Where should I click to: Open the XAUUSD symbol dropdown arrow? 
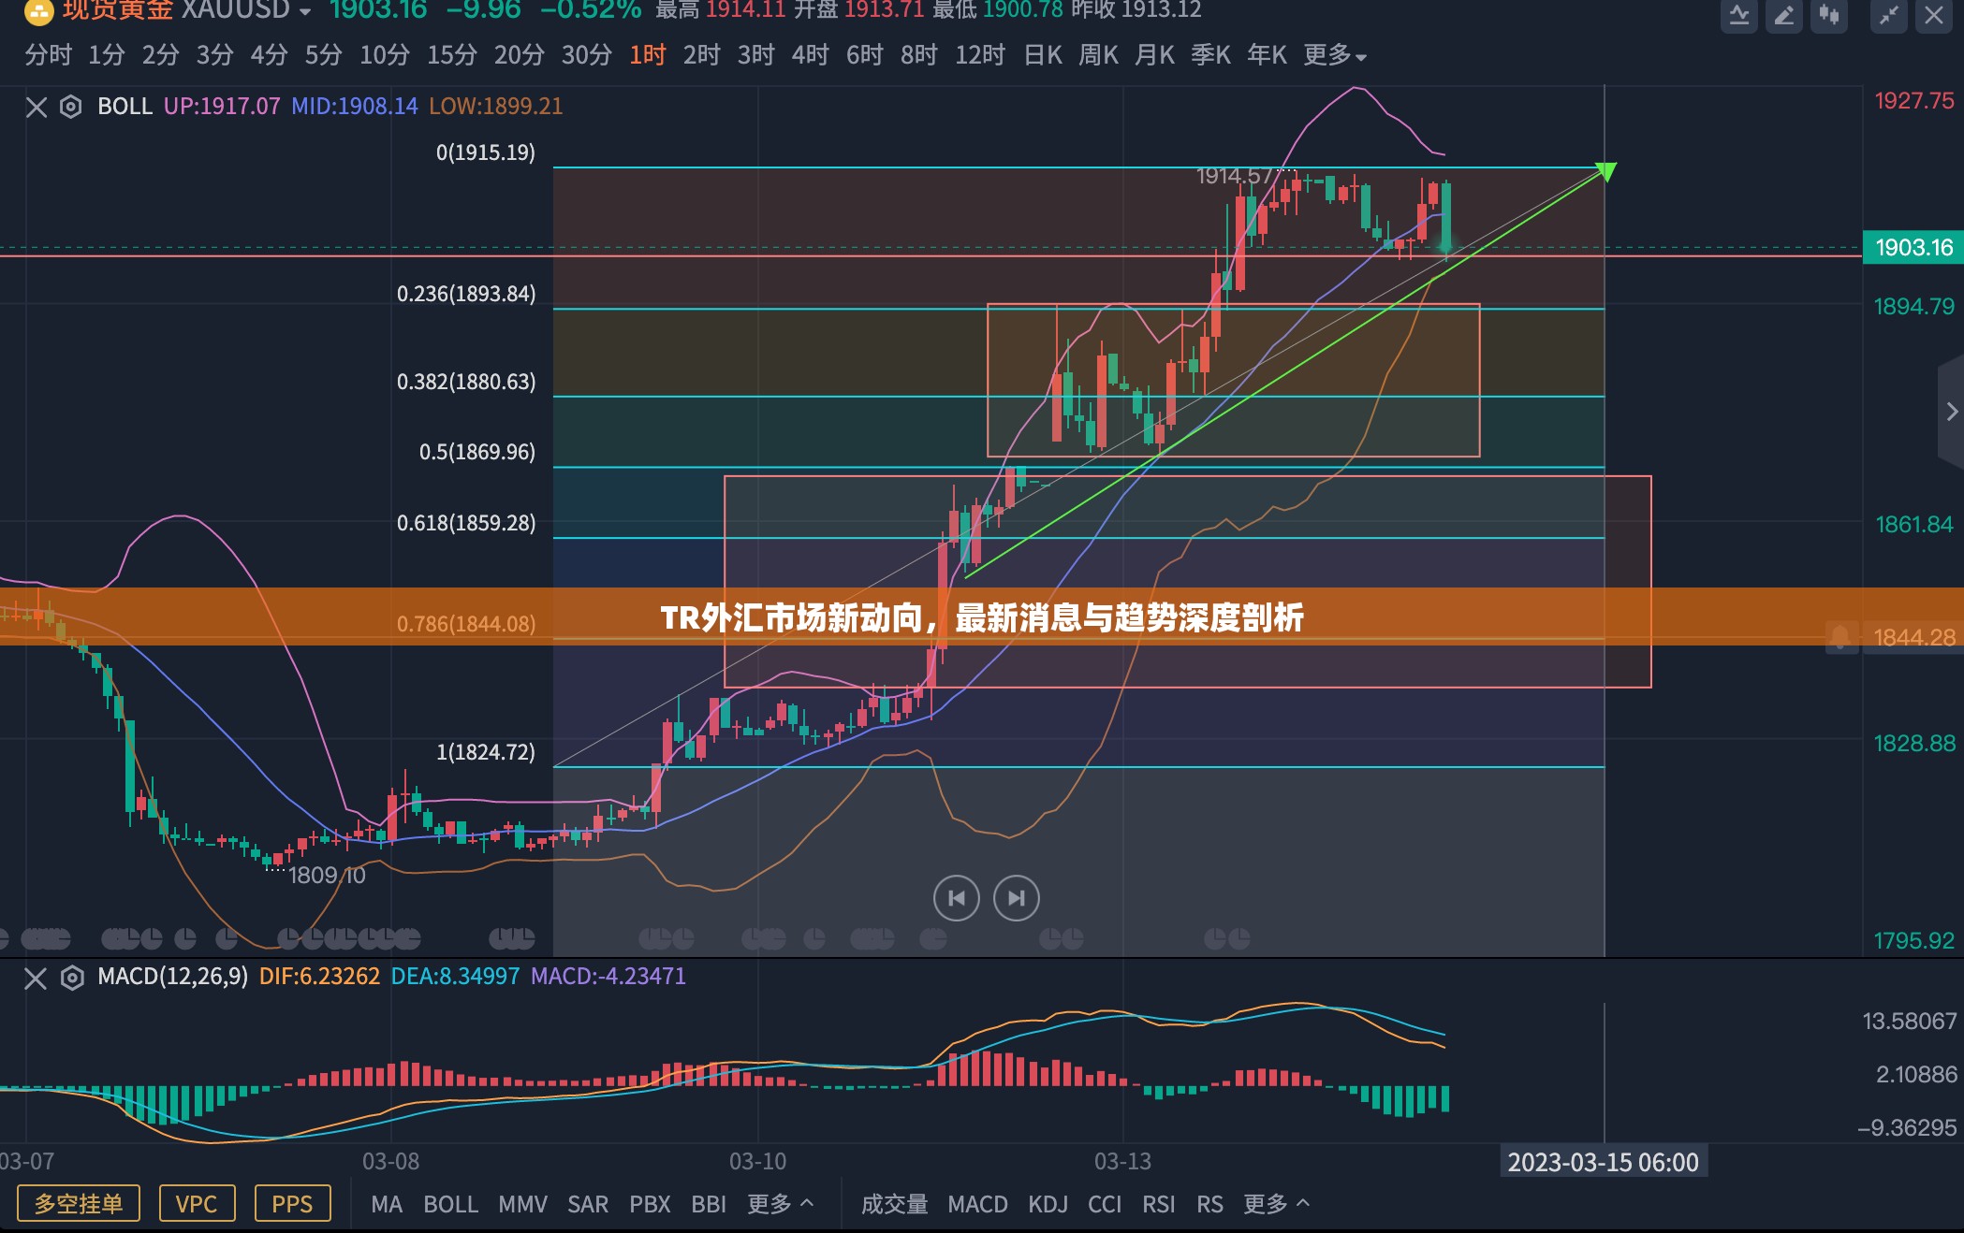304,13
